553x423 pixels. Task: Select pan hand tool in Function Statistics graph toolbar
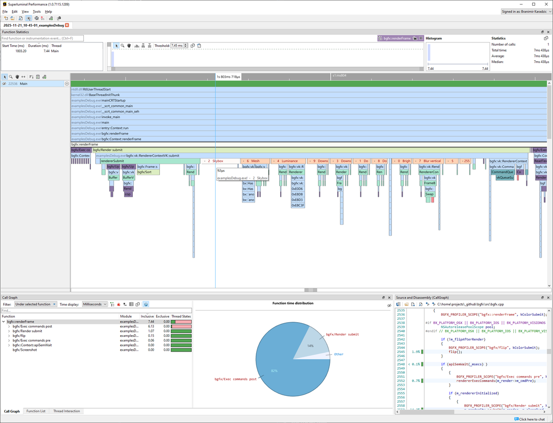[129, 46]
